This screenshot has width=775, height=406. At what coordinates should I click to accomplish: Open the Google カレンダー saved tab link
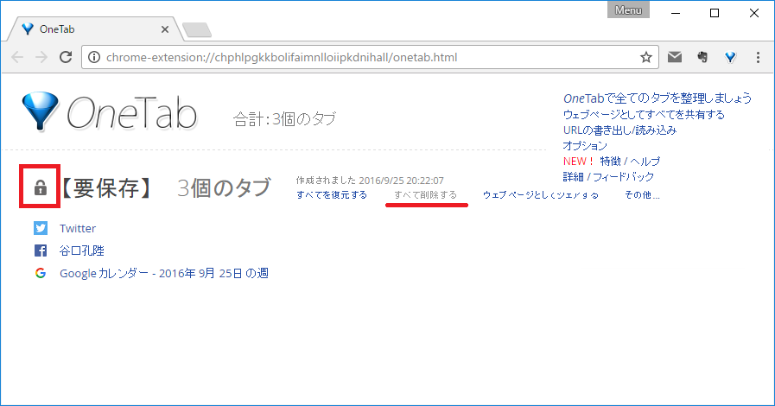[x=163, y=273]
